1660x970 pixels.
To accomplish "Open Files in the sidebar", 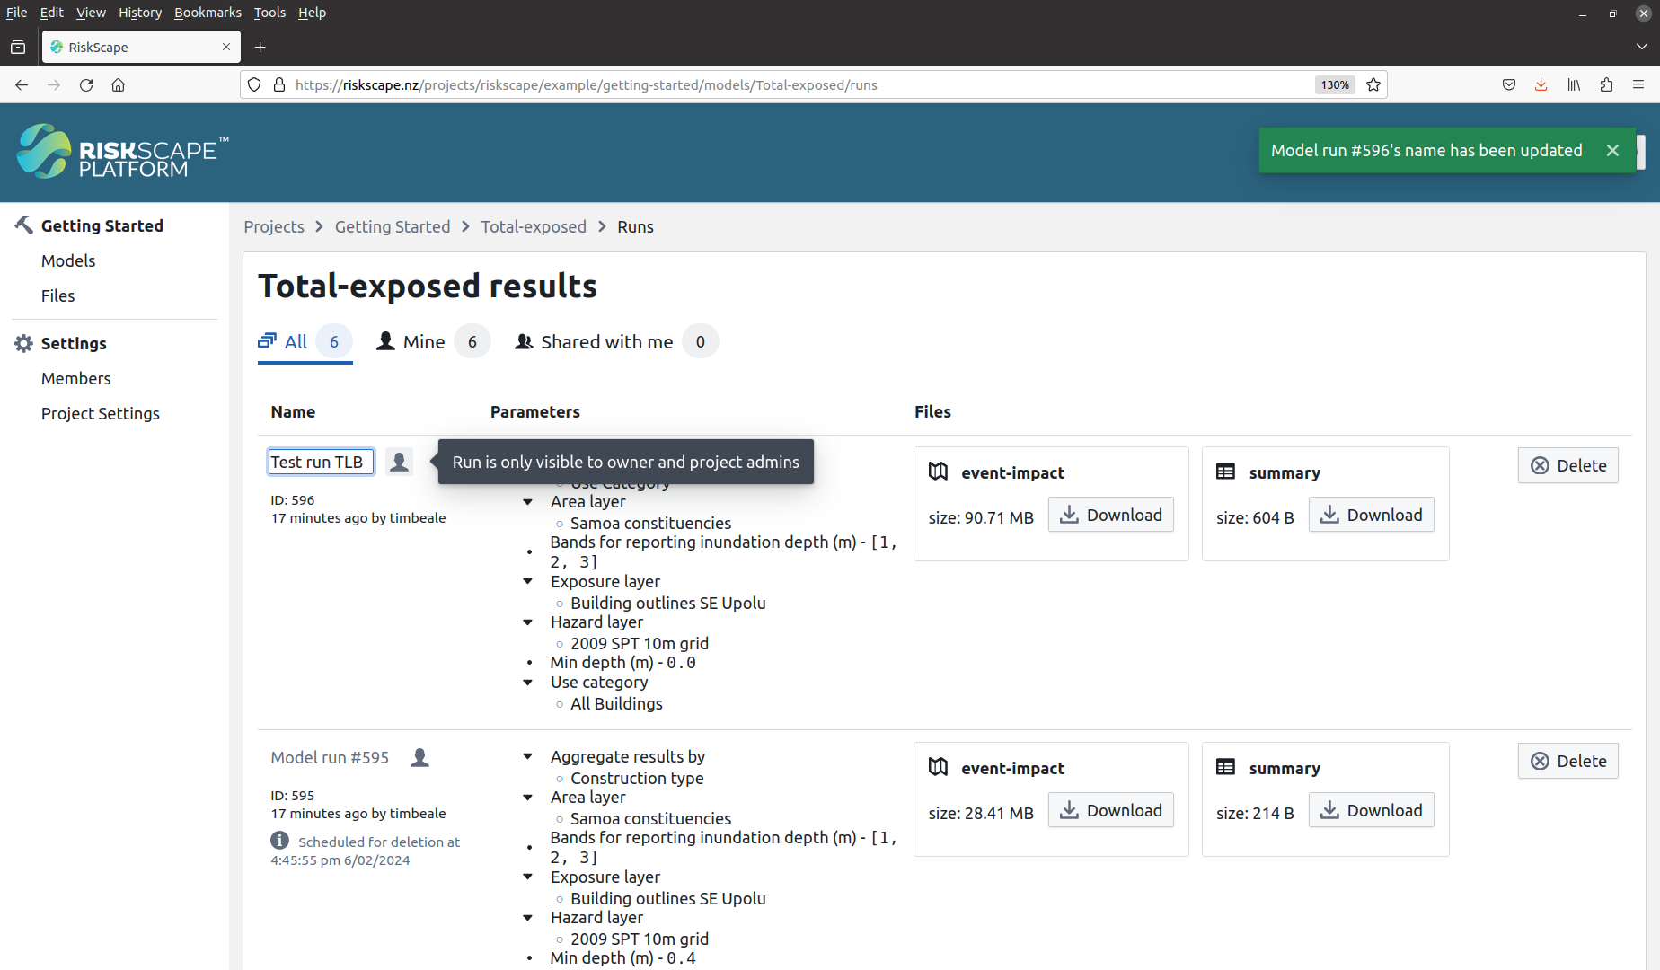I will click(x=57, y=295).
